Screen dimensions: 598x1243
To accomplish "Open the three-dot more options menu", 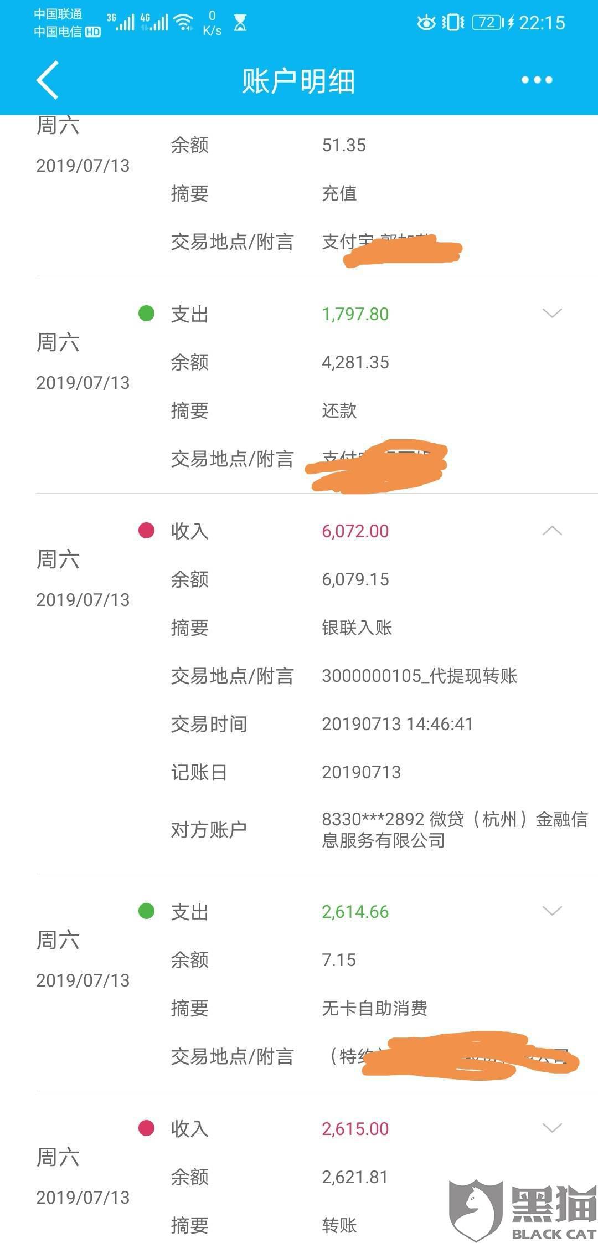I will (x=537, y=80).
